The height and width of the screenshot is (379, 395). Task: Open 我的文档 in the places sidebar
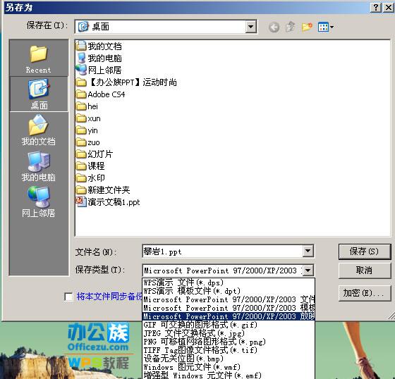coord(39,130)
